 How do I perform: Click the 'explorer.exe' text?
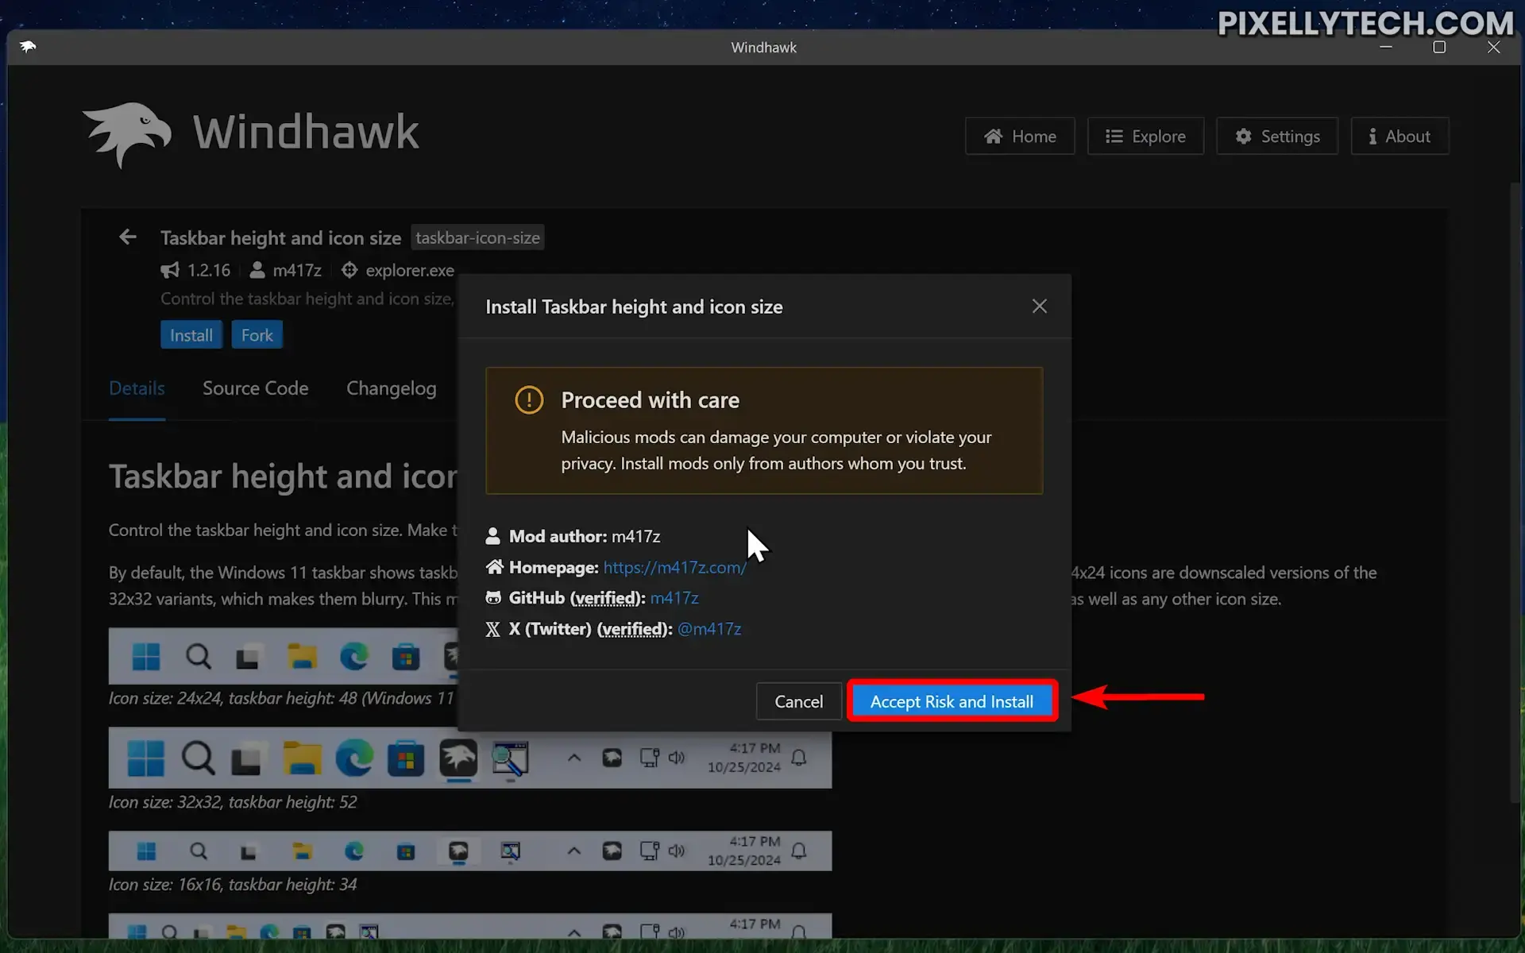(x=410, y=270)
